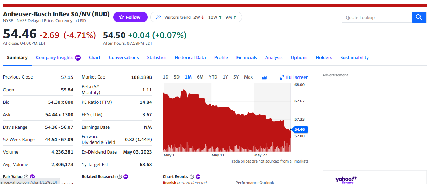Click the star Follow button
The height and width of the screenshot is (184, 432).
[x=130, y=17]
